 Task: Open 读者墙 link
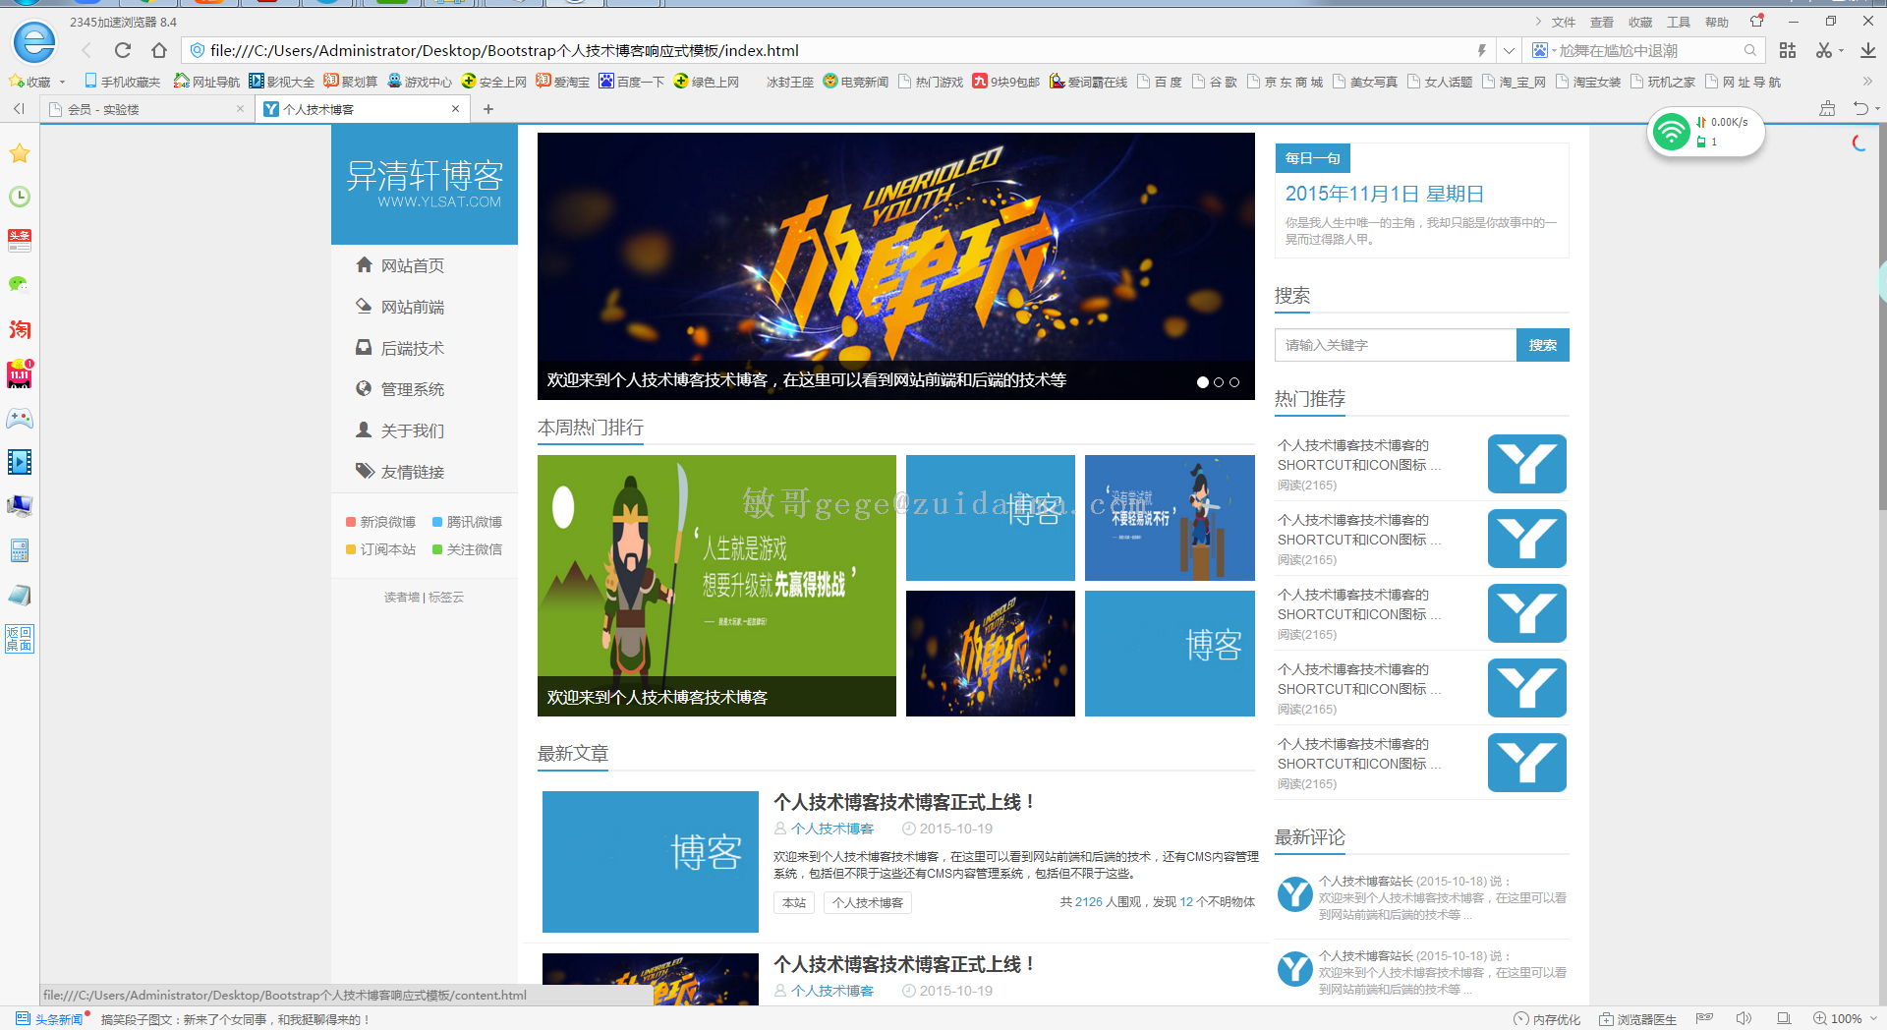pyautogui.click(x=402, y=597)
